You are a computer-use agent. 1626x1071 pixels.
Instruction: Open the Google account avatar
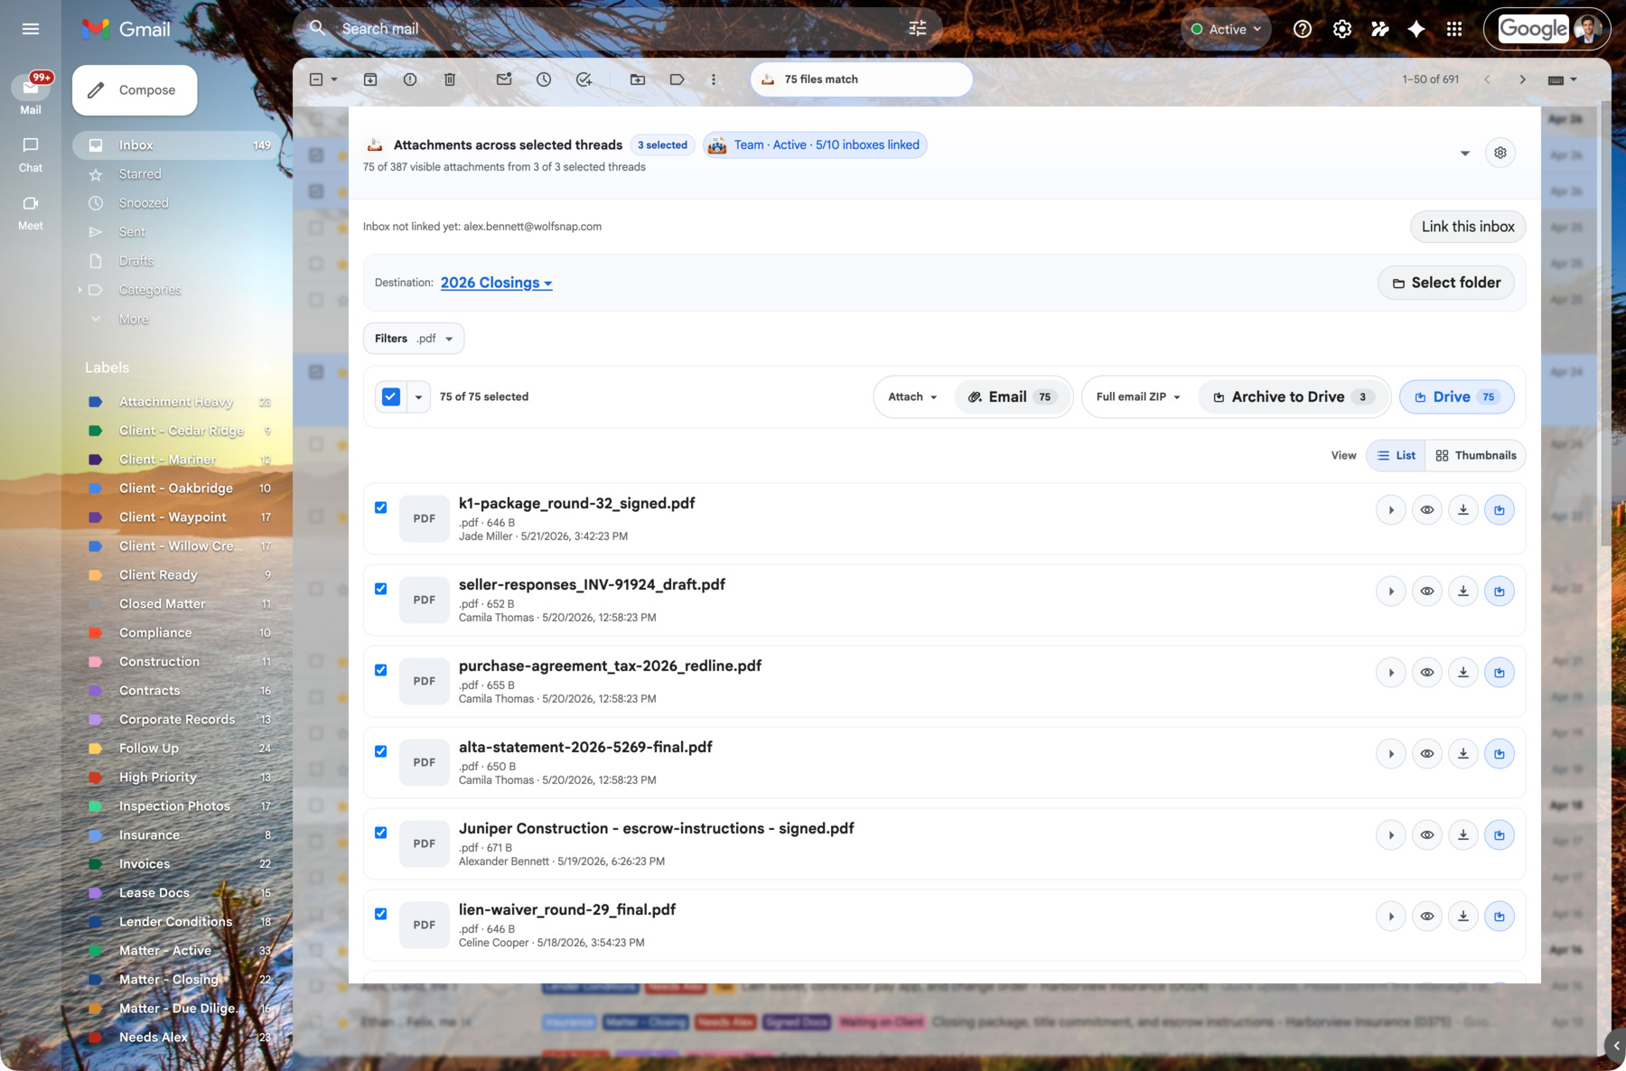click(x=1587, y=29)
